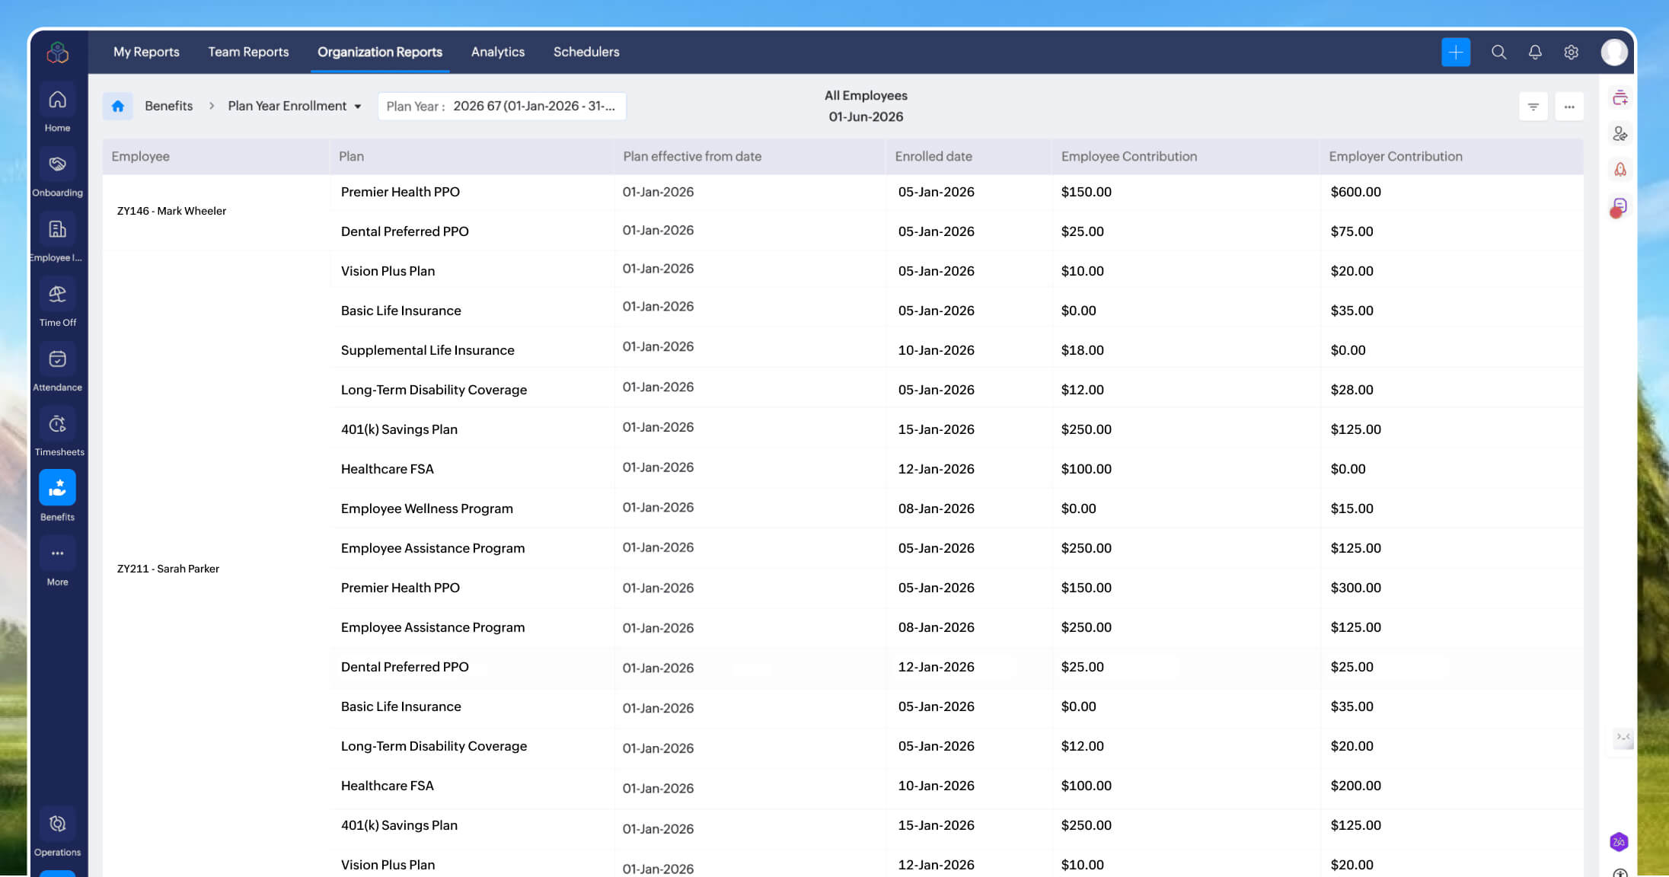1669x877 pixels.
Task: Click the $600.00 employer contribution value
Action: click(1355, 192)
